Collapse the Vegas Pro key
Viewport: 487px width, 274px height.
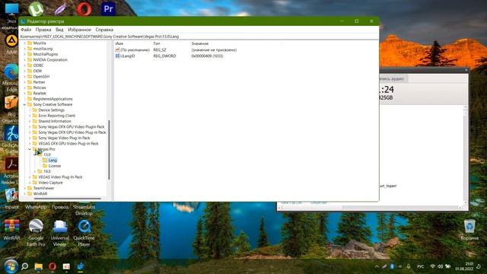pyautogui.click(x=30, y=149)
